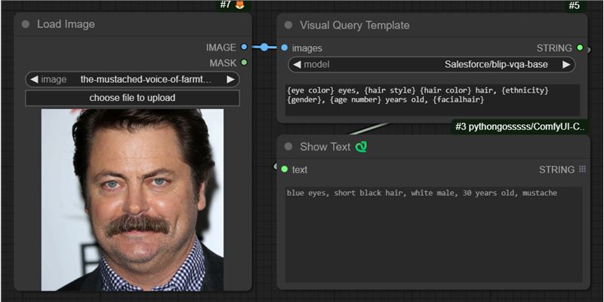The image size is (604, 302).
Task: Click the choose file to upload button
Action: 132,98
